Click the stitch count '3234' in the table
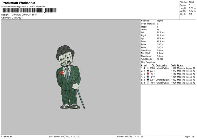This screenshot has height=139, width=197. click(152, 71)
